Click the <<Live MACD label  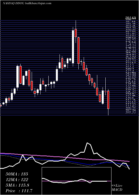coord(117,188)
